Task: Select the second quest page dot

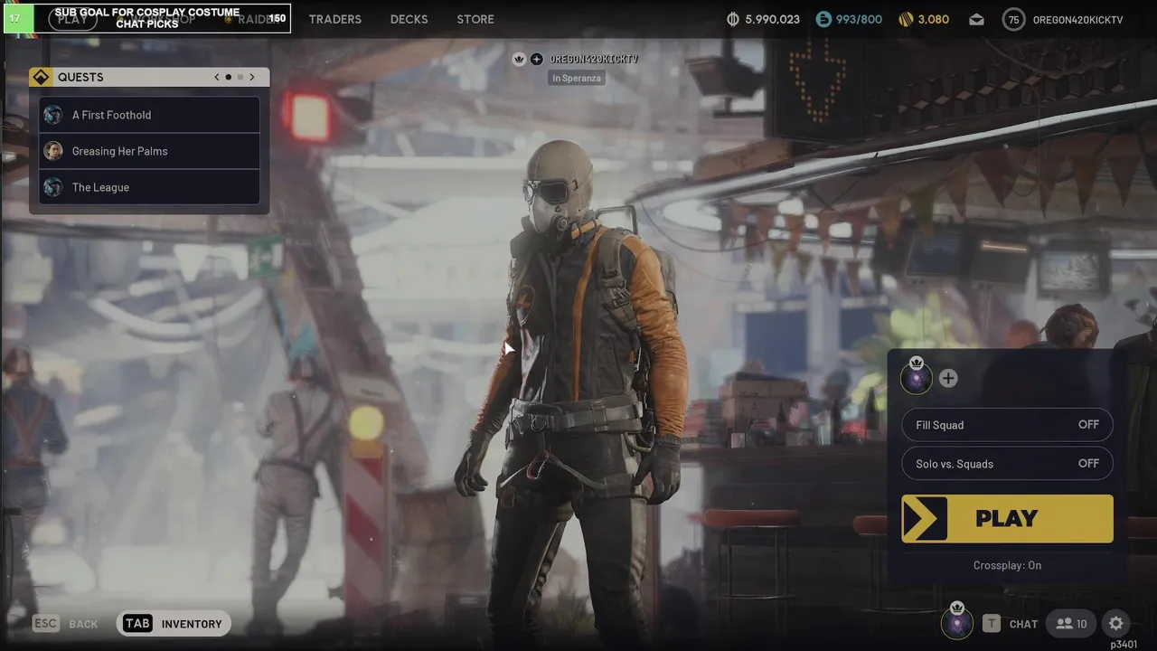Action: point(240,77)
